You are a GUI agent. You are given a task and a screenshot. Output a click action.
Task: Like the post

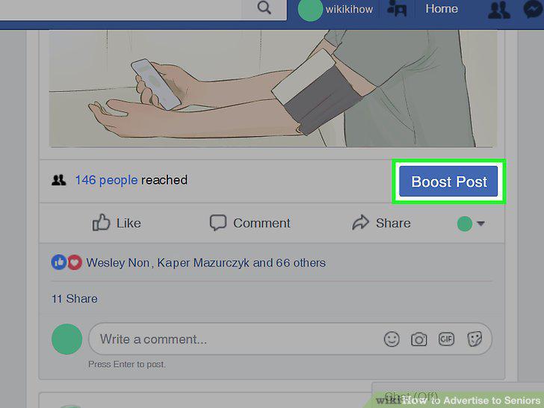[x=117, y=223]
